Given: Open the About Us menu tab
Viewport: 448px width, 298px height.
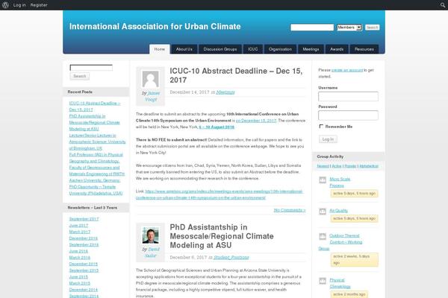Looking at the screenshot, I should click(x=184, y=49).
